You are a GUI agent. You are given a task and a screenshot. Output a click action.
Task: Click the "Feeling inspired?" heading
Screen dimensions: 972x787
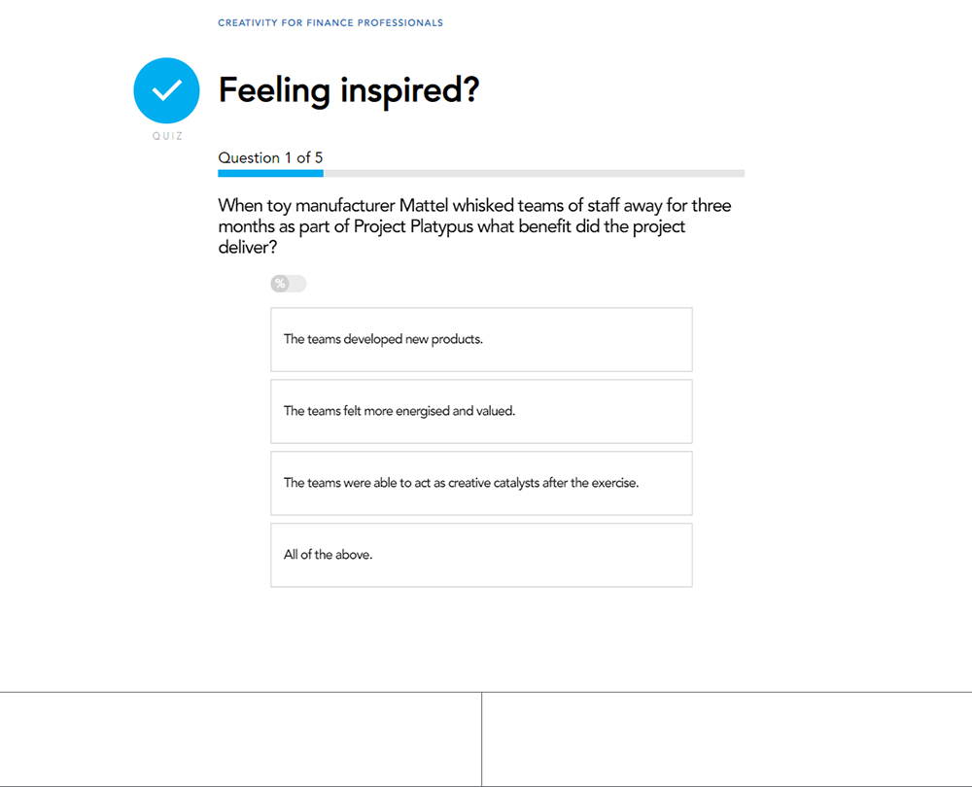tap(349, 90)
